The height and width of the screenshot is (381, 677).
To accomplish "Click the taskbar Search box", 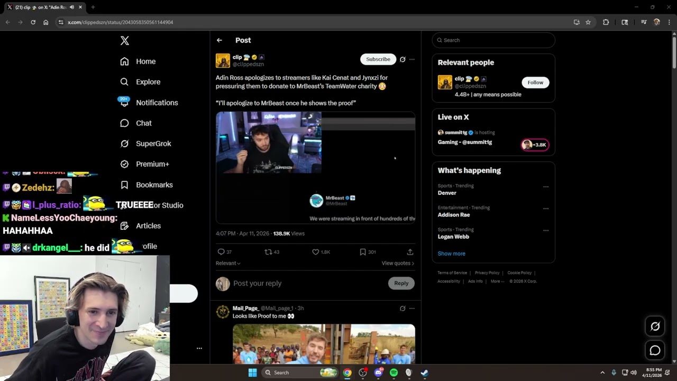I will (300, 373).
